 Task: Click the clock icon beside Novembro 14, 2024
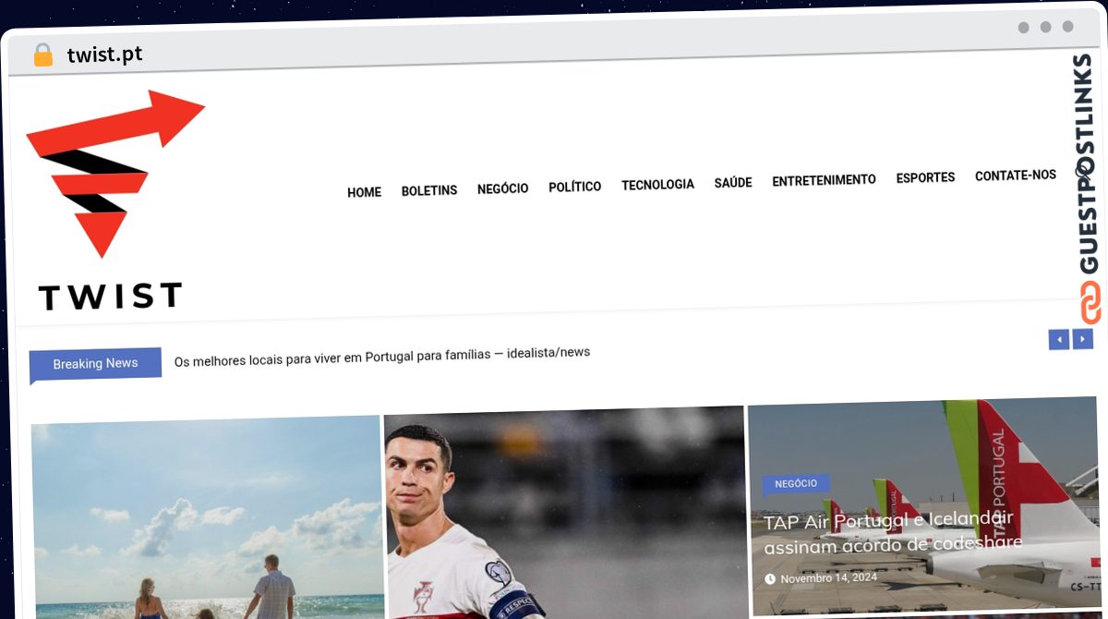770,579
